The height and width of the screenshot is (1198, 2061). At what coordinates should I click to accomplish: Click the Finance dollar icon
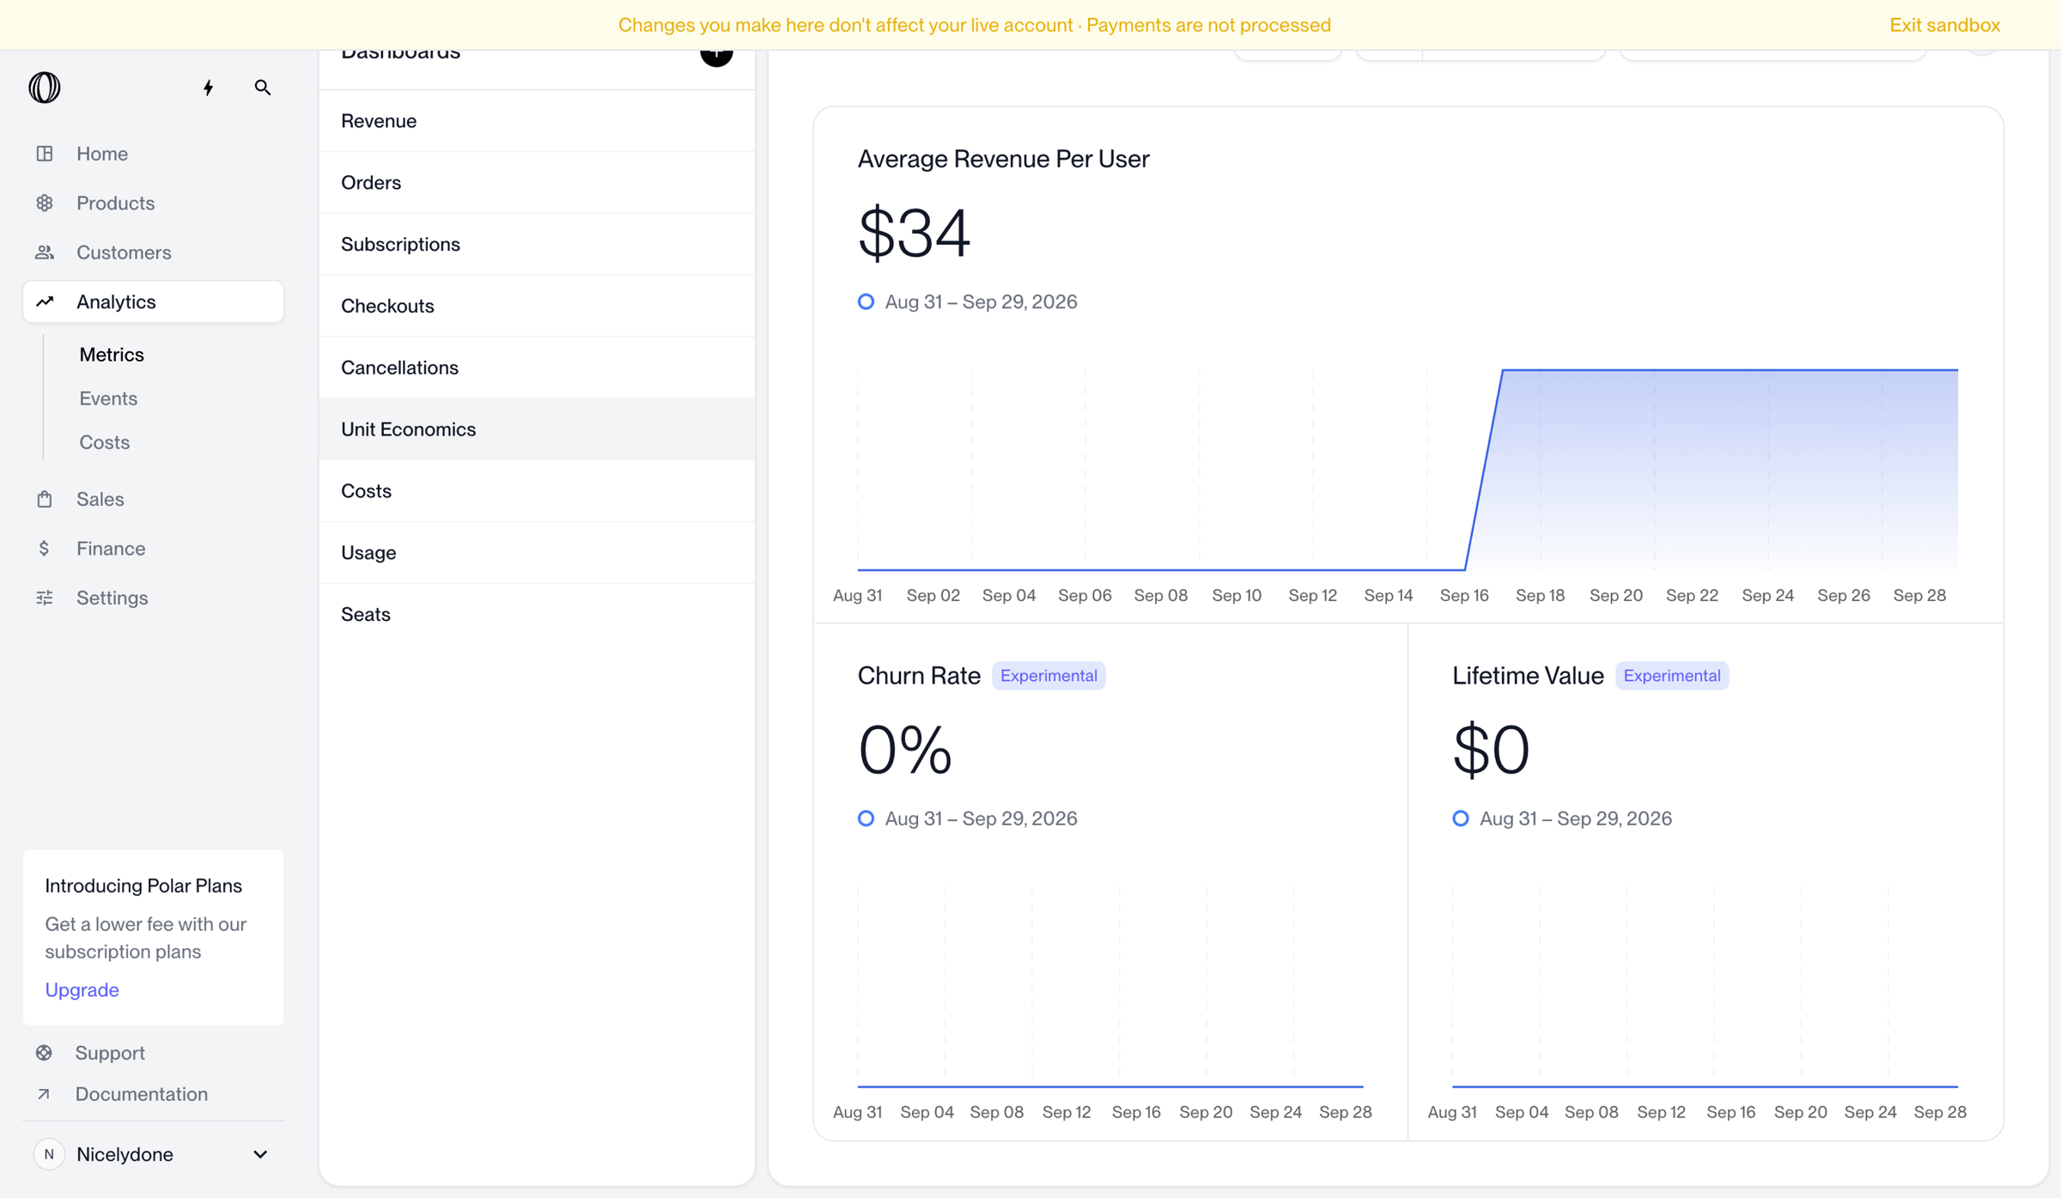pyautogui.click(x=44, y=548)
